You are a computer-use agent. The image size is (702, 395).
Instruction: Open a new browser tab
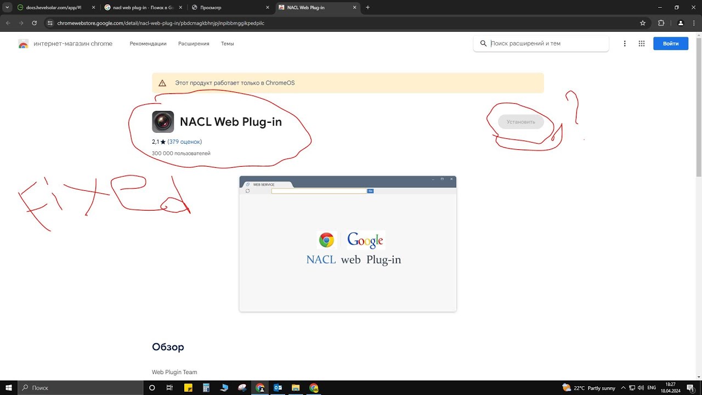pyautogui.click(x=367, y=8)
